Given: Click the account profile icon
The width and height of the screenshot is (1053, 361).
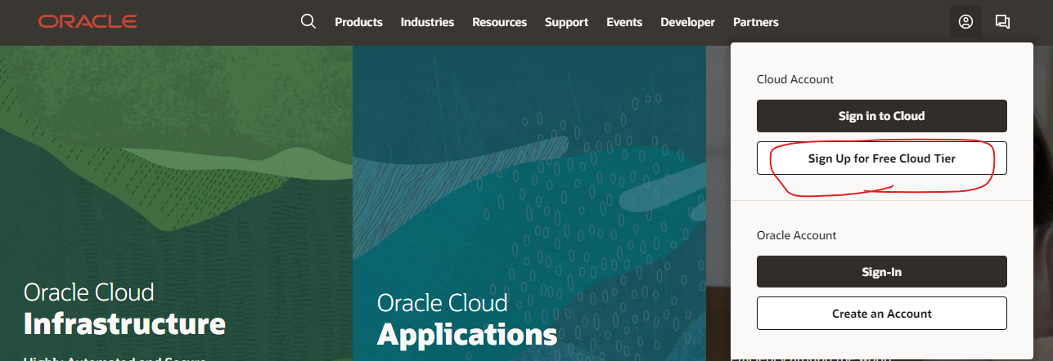Looking at the screenshot, I should point(965,22).
